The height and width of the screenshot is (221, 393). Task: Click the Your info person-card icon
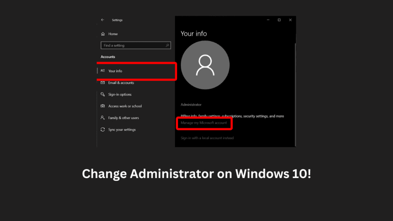pos(103,71)
